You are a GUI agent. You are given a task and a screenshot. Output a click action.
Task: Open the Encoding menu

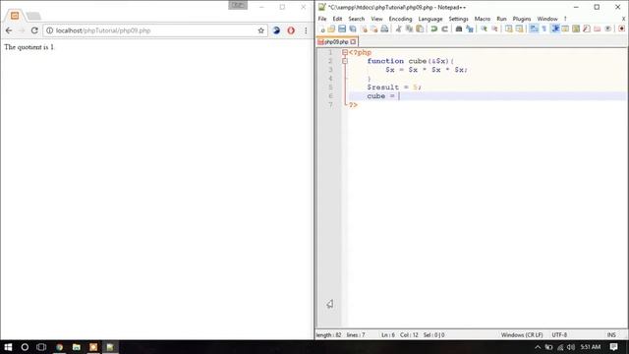400,19
